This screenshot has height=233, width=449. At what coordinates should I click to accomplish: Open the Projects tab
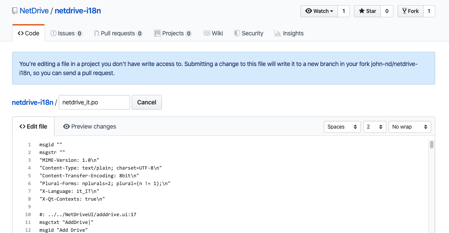(x=173, y=33)
